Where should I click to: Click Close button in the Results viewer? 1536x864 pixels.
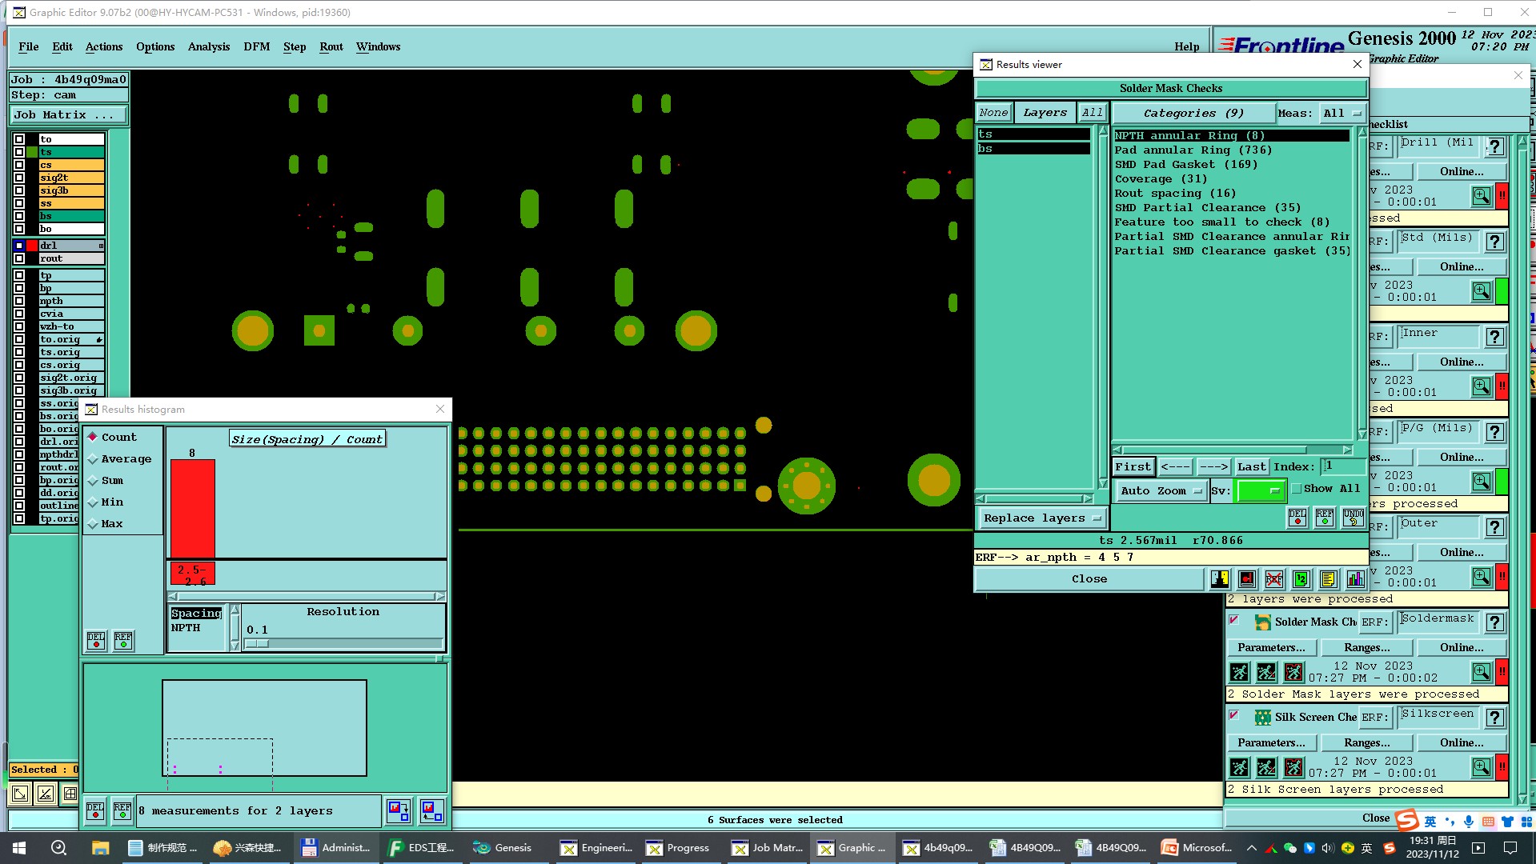coord(1089,578)
